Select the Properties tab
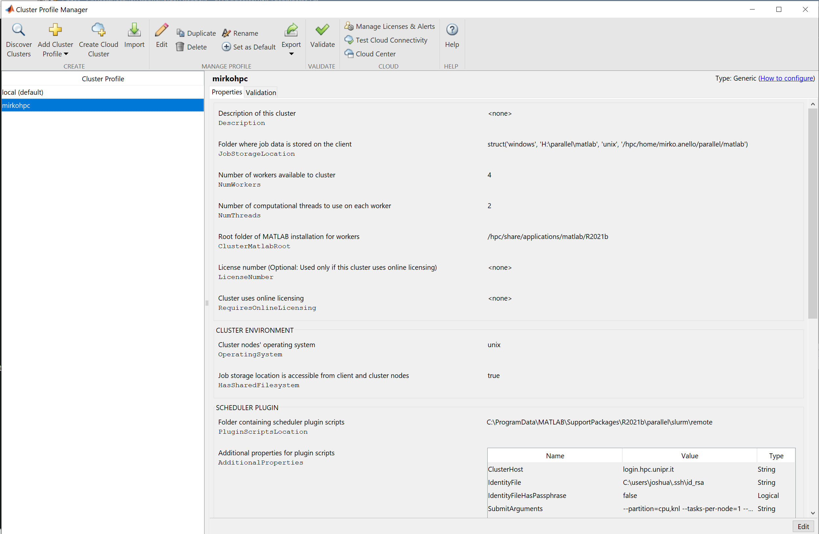Viewport: 819px width, 534px height. 227,92
